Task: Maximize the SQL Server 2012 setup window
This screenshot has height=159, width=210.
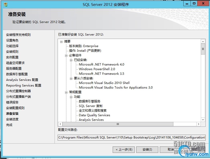Action: (194, 3)
